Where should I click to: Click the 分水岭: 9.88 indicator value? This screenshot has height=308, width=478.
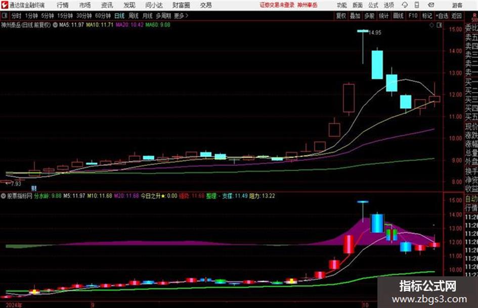[48, 196]
